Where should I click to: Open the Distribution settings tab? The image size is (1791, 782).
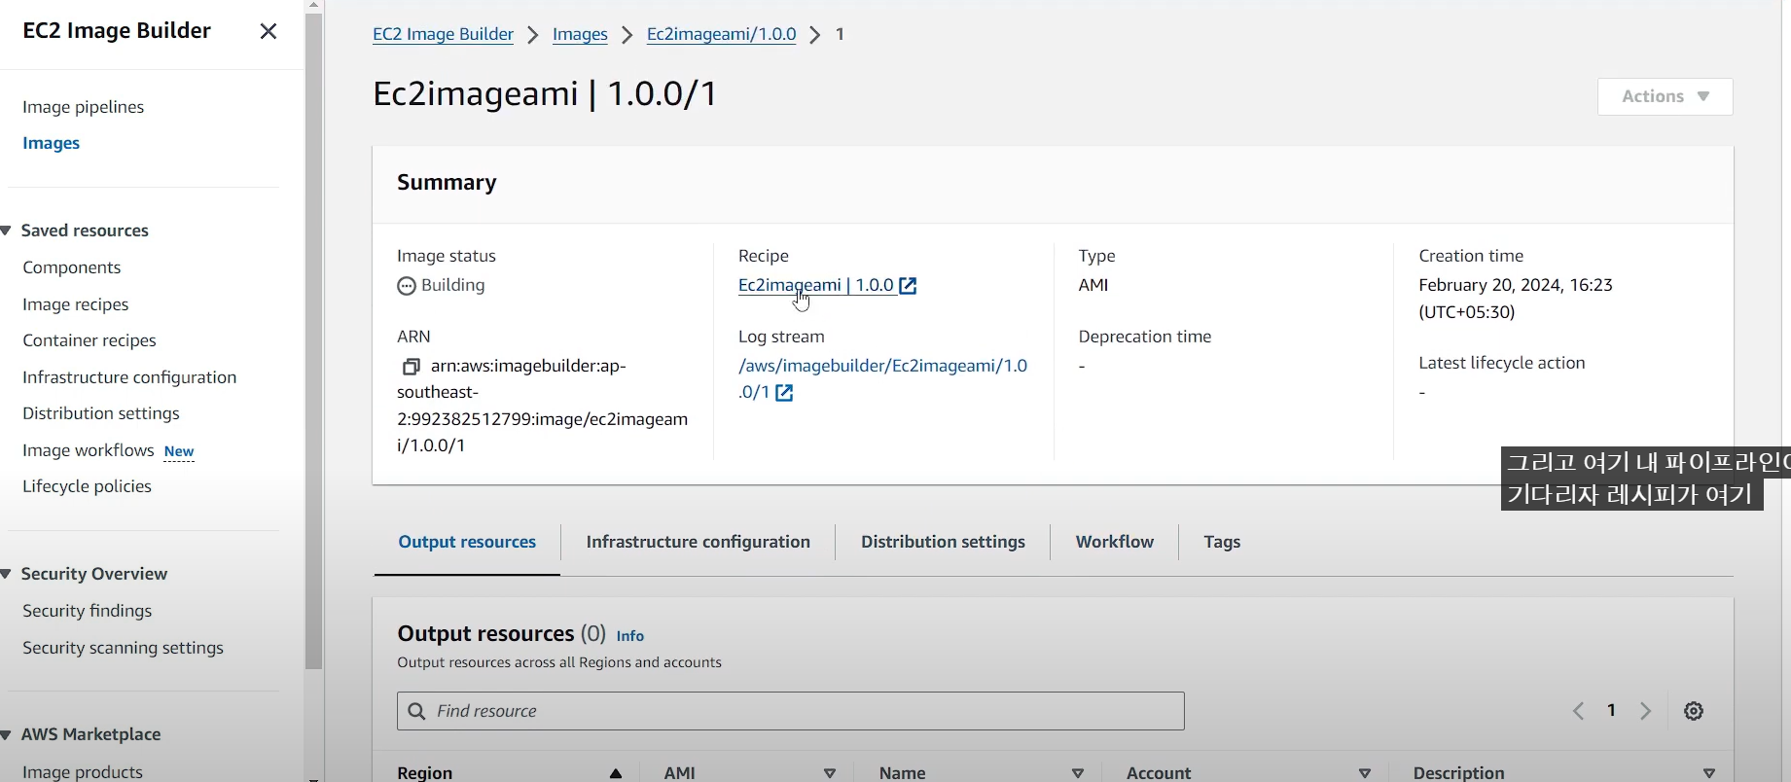click(x=943, y=542)
